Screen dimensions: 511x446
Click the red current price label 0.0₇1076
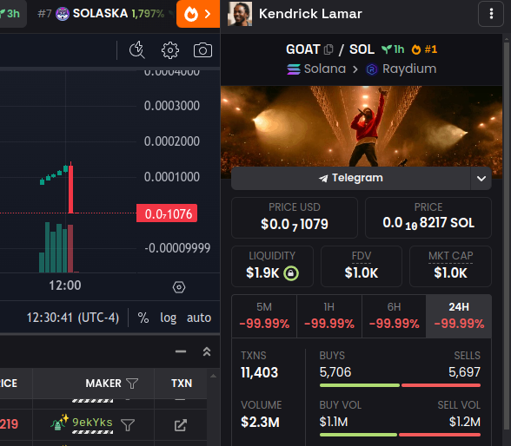pyautogui.click(x=167, y=213)
